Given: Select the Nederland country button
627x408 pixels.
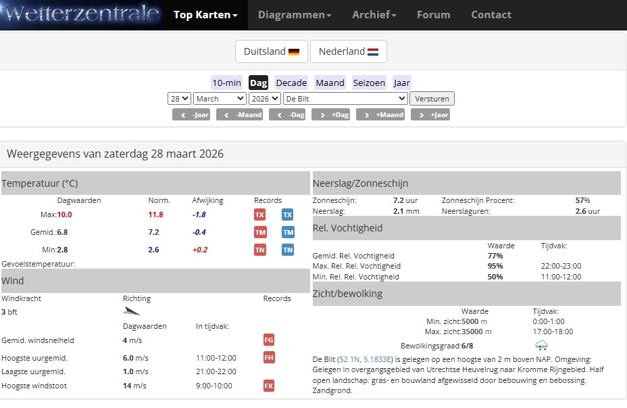Looking at the screenshot, I should click(x=348, y=51).
